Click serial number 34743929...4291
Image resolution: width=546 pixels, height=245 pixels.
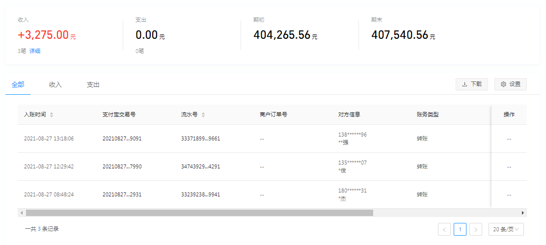coord(200,166)
